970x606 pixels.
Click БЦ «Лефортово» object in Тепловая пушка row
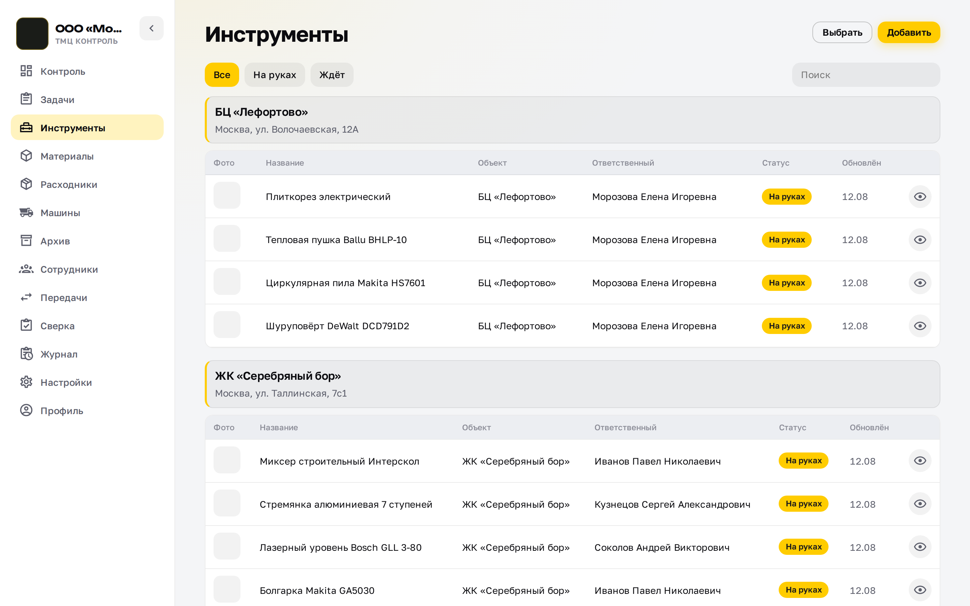point(517,240)
